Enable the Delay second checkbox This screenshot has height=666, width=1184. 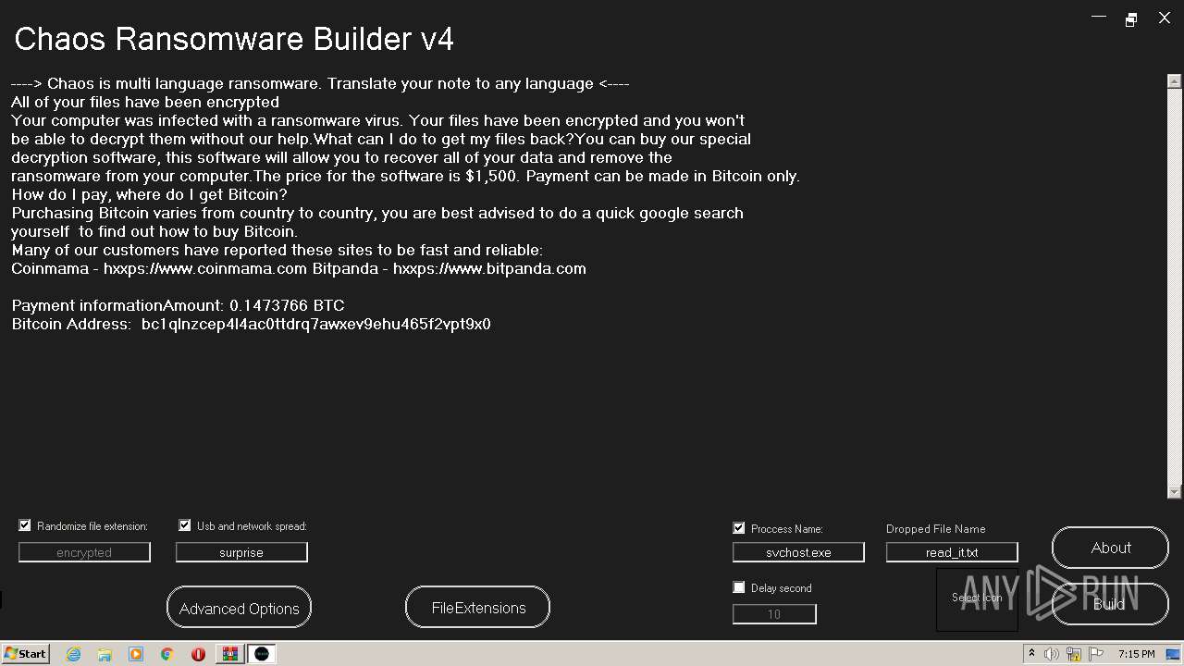[739, 587]
